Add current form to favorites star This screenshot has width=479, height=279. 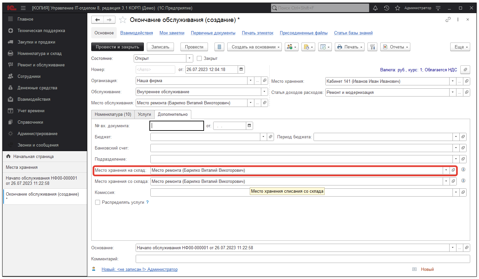pyautogui.click(x=123, y=20)
